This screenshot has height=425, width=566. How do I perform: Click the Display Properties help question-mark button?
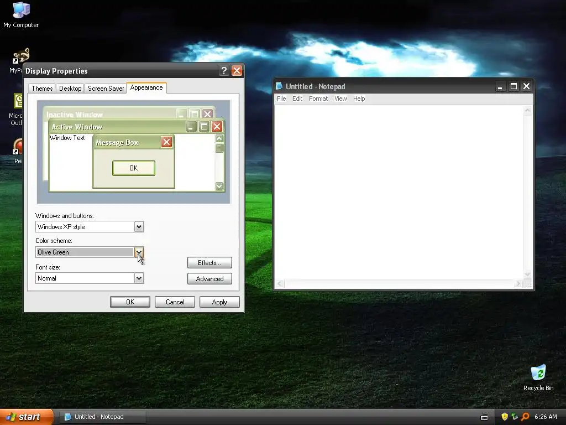coord(224,70)
